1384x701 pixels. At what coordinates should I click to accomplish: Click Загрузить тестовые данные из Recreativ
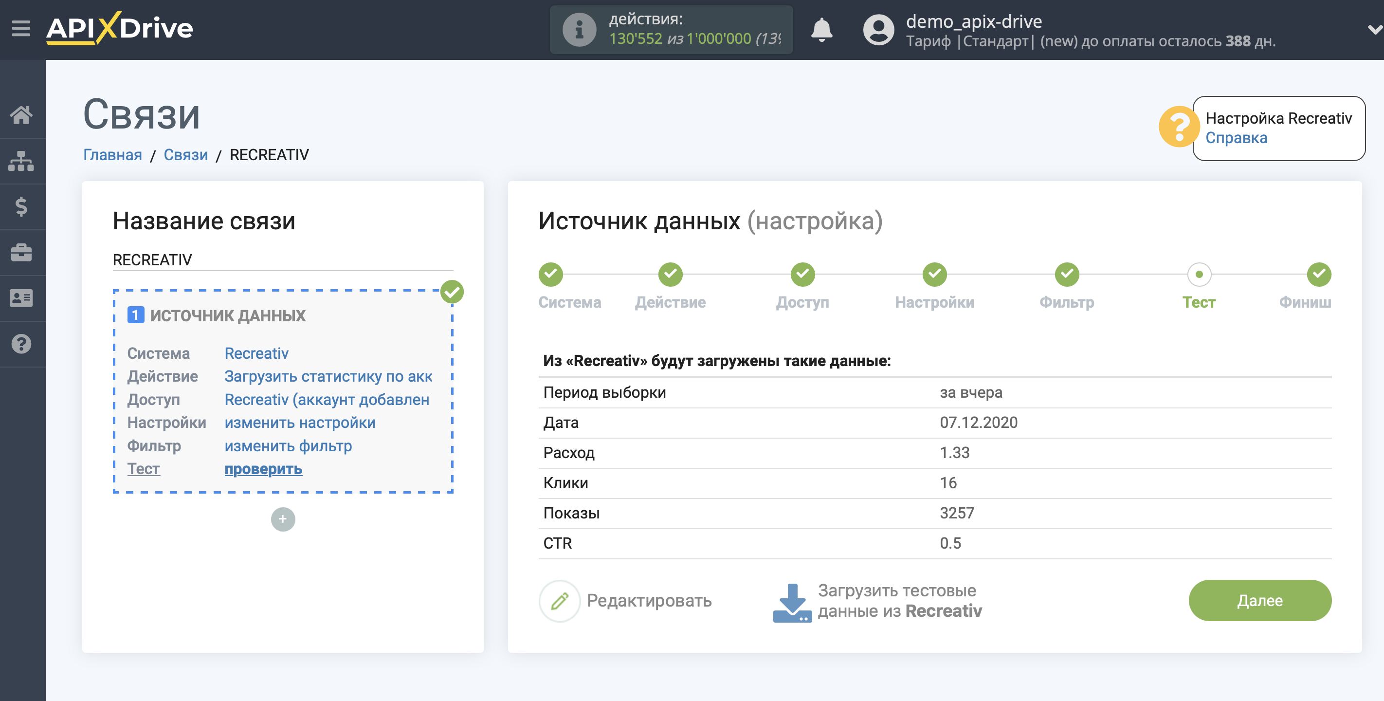point(900,600)
